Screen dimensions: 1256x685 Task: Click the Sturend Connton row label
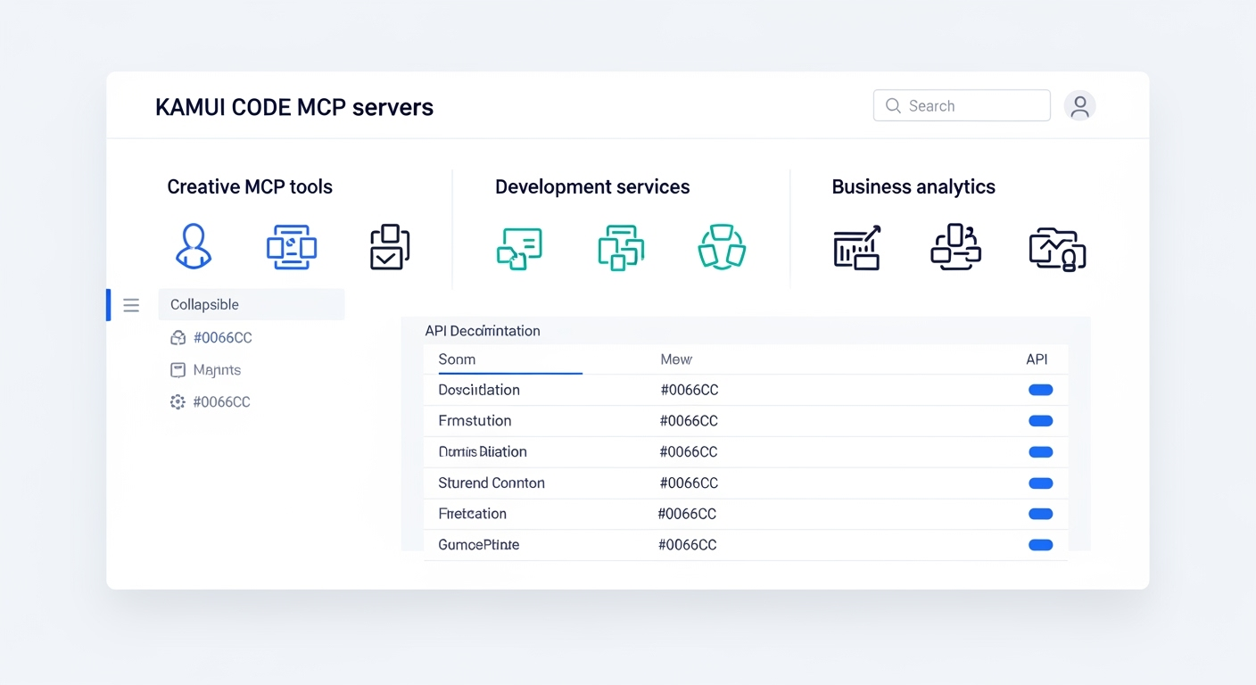(492, 483)
